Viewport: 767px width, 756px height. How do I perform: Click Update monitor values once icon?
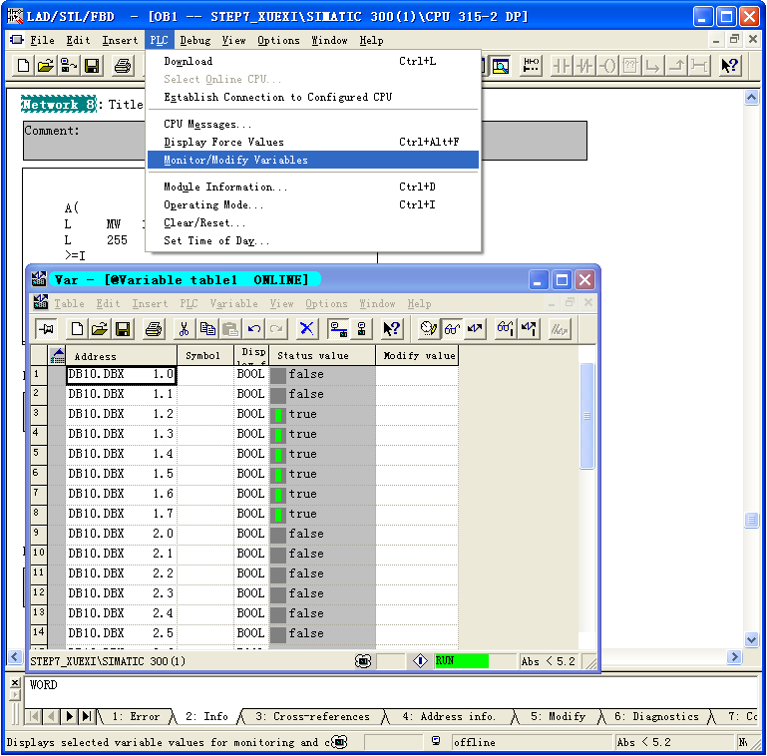506,328
